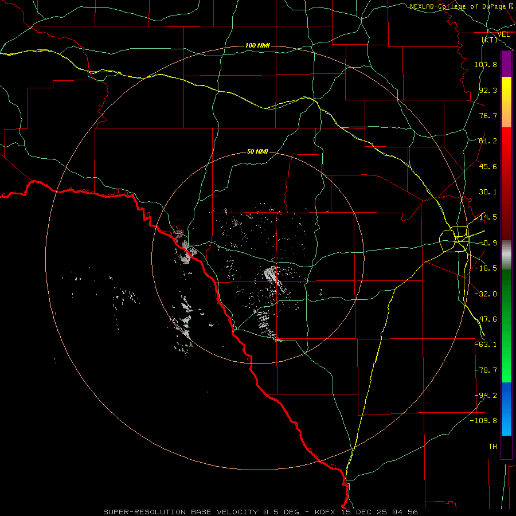The width and height of the screenshot is (516, 516).
Task: Click the blue segment of the color bar
Action: coord(506,409)
